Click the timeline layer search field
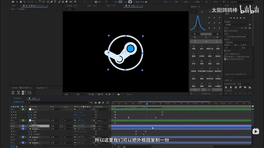Screen dimensions: 264x148 (x=57, y=102)
